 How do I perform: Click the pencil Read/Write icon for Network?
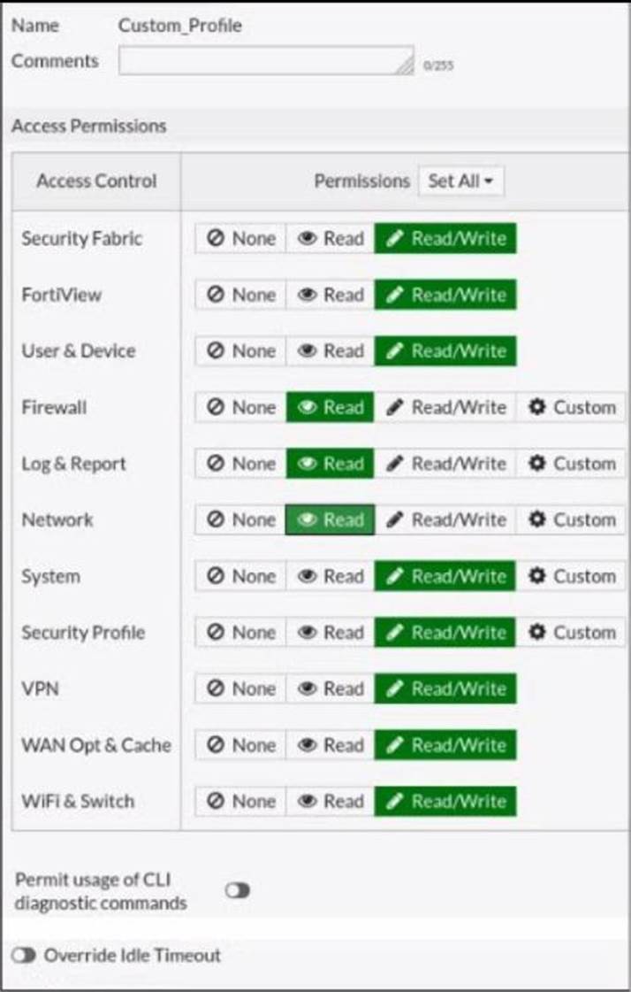395,520
